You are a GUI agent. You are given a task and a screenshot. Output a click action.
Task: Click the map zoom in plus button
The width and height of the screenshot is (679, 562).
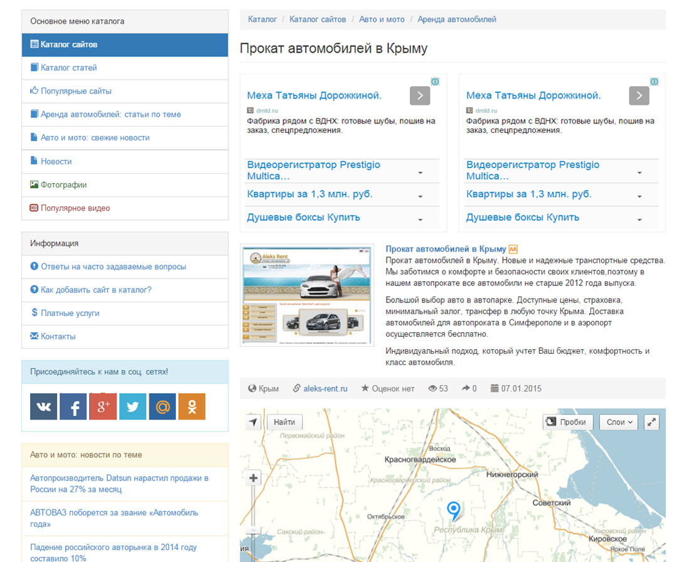coord(254,479)
